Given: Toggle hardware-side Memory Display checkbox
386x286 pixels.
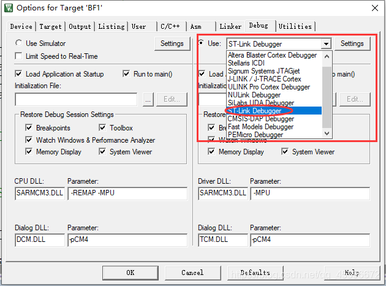Looking at the screenshot, I should [x=211, y=151].
